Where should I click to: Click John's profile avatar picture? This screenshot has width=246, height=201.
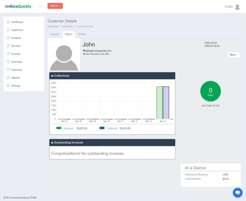pyautogui.click(x=64, y=54)
